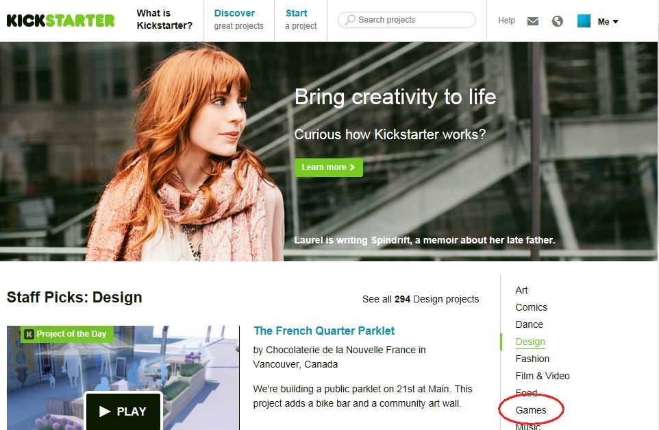
Task: Click the Kickstarter logo
Action: tap(60, 21)
